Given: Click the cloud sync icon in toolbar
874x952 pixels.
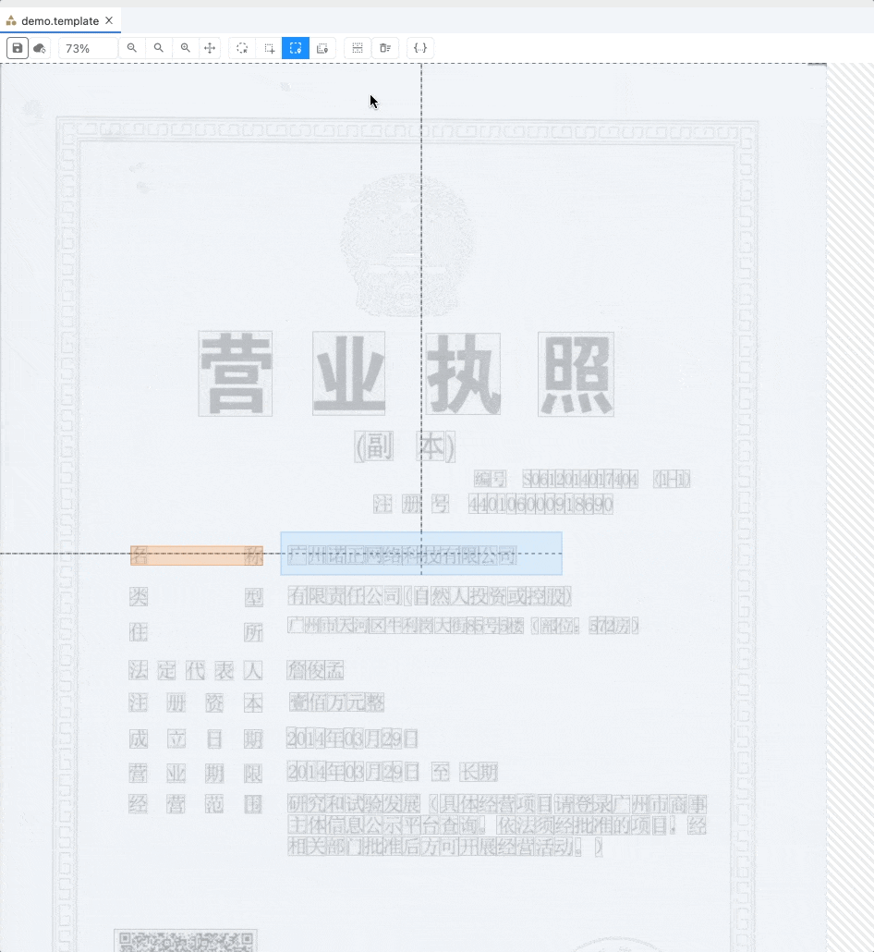Looking at the screenshot, I should point(40,48).
